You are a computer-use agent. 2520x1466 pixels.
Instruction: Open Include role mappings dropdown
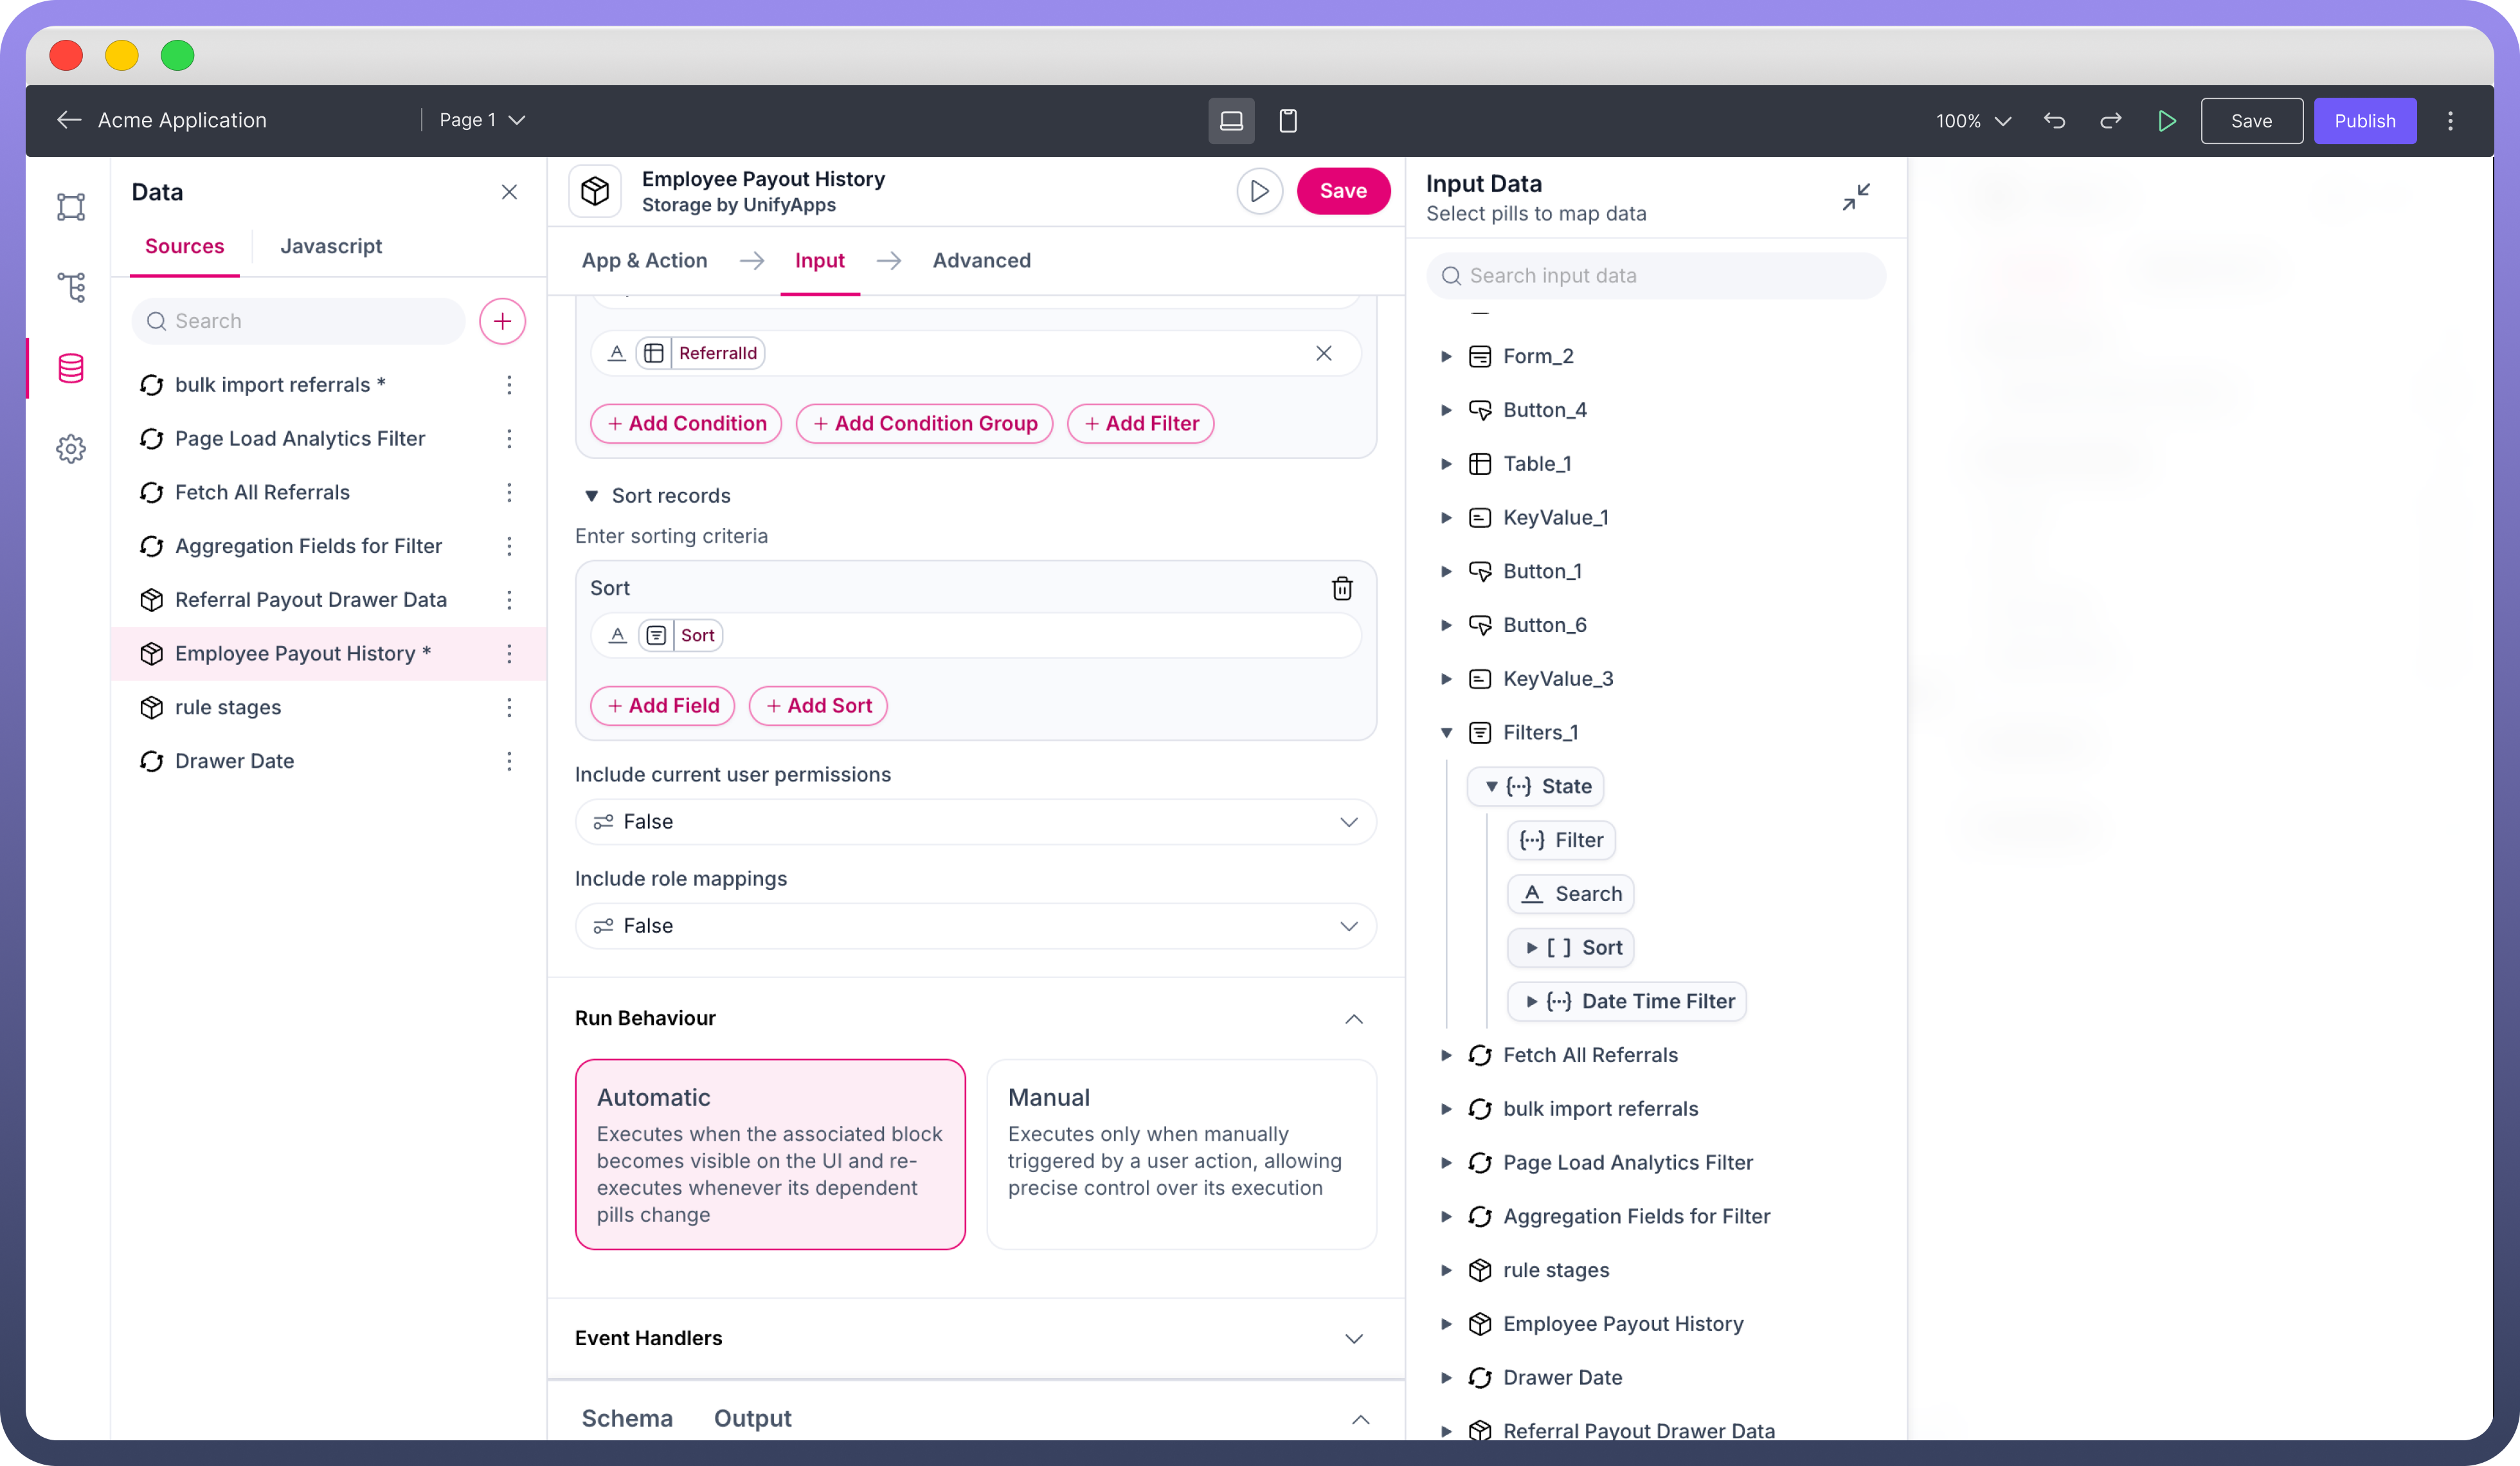(975, 926)
